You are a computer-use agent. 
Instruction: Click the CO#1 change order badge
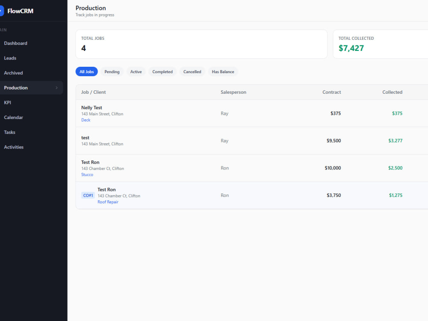(88, 196)
